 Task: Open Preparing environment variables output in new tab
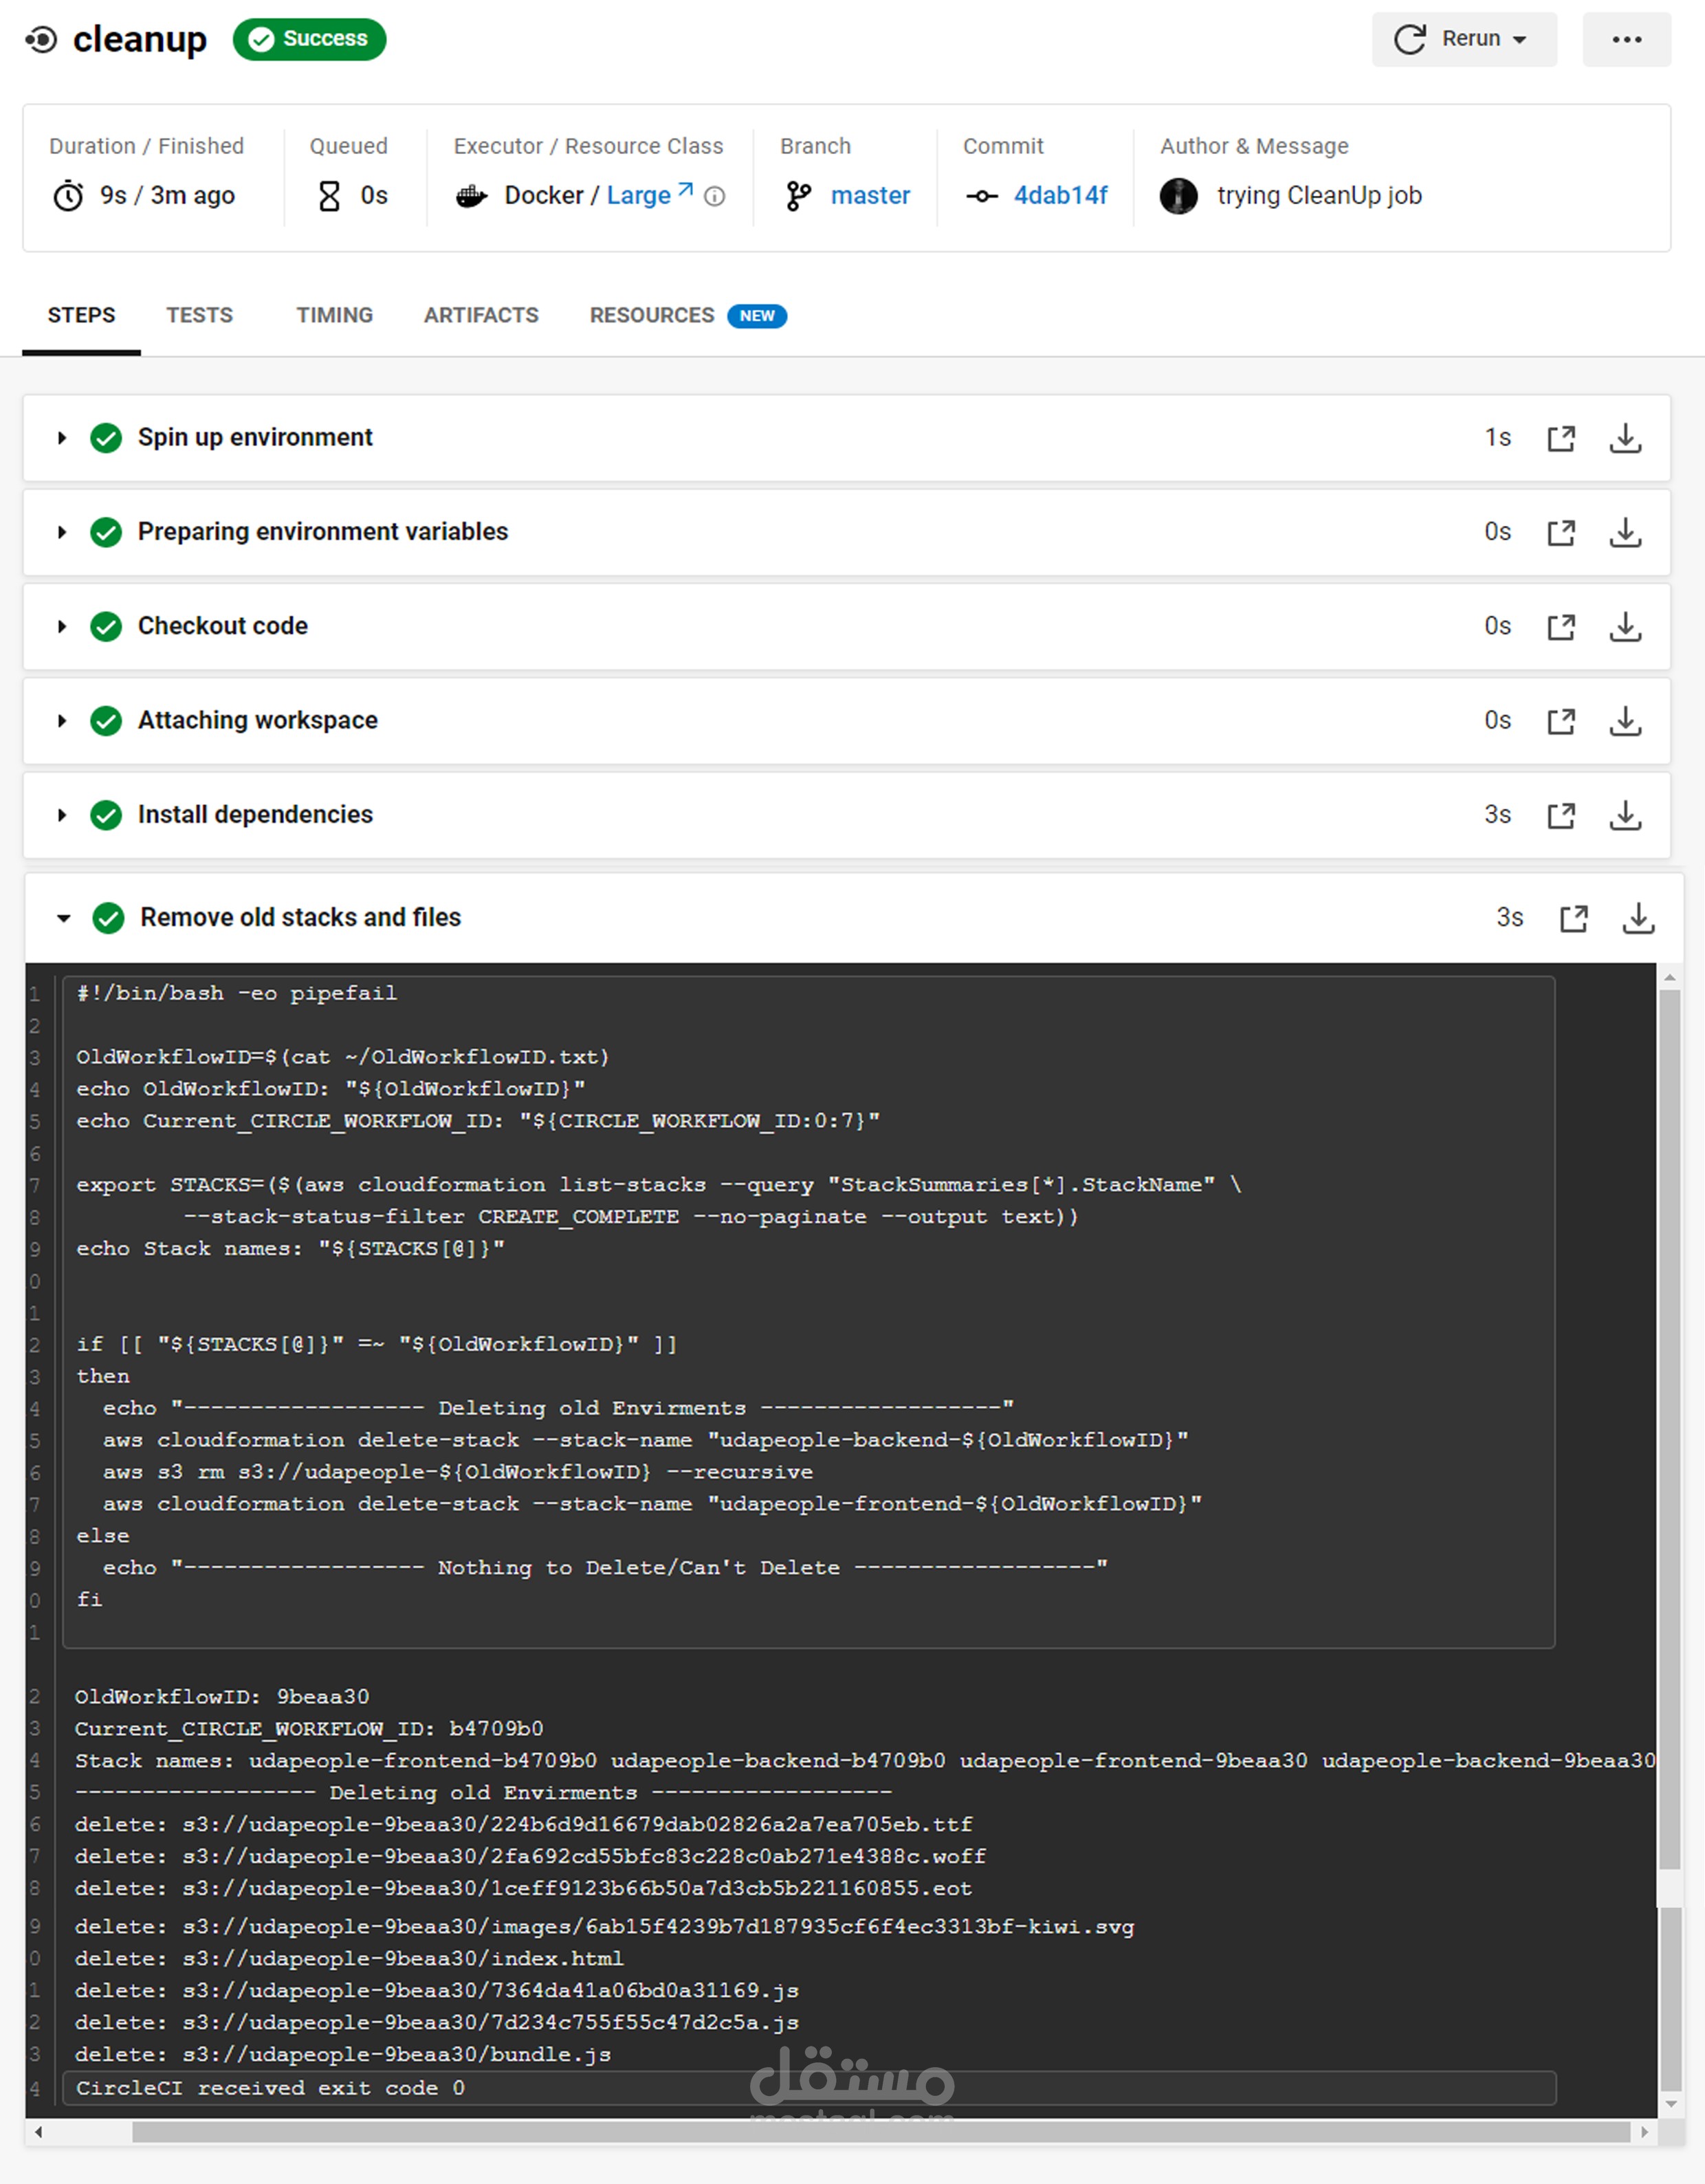1561,533
